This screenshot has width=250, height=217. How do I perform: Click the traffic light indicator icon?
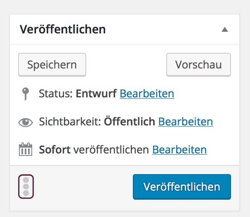tap(26, 186)
